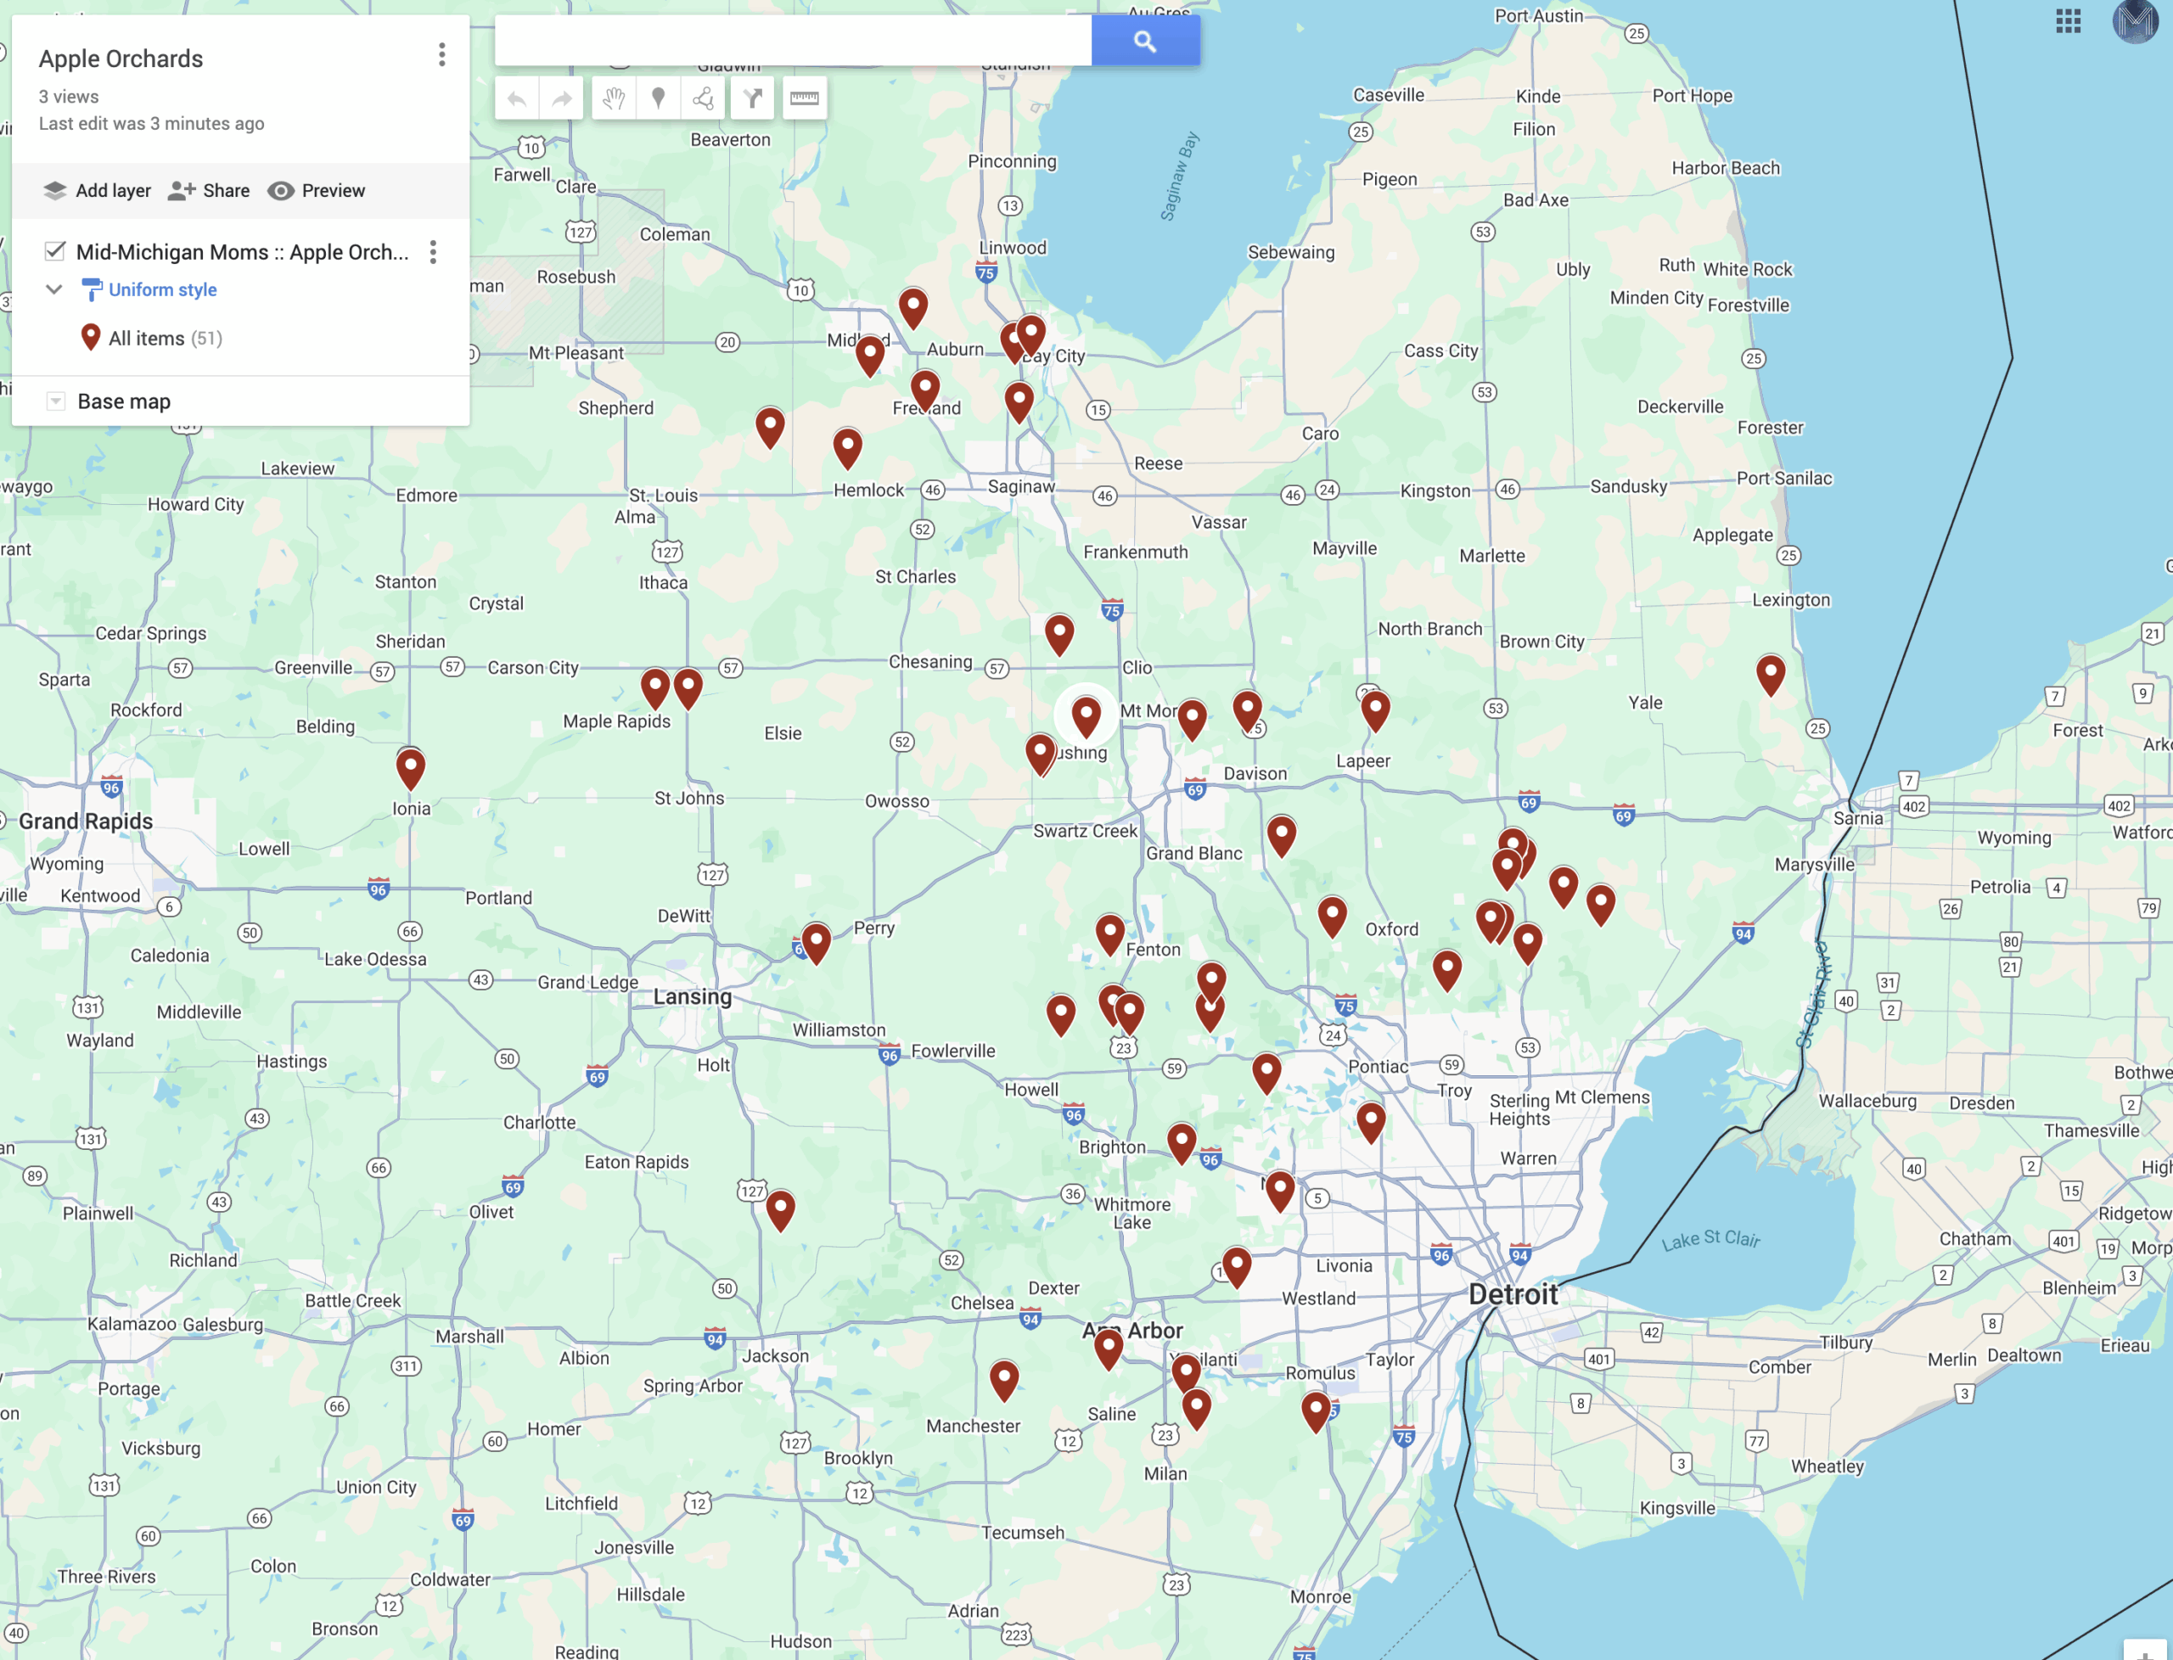Select the draw a line tool

click(x=704, y=98)
